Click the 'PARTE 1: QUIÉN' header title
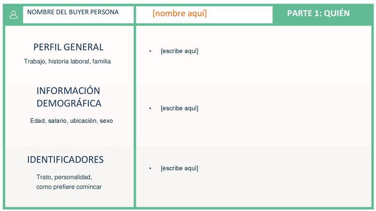376x211 pixels. (x=318, y=13)
